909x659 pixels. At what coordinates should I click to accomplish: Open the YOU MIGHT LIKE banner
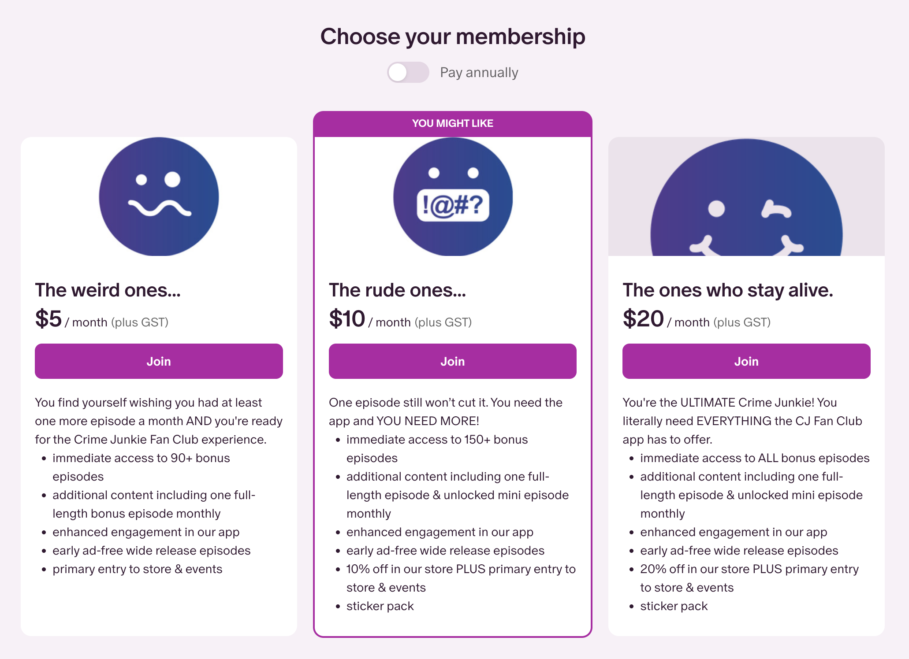[x=452, y=123]
